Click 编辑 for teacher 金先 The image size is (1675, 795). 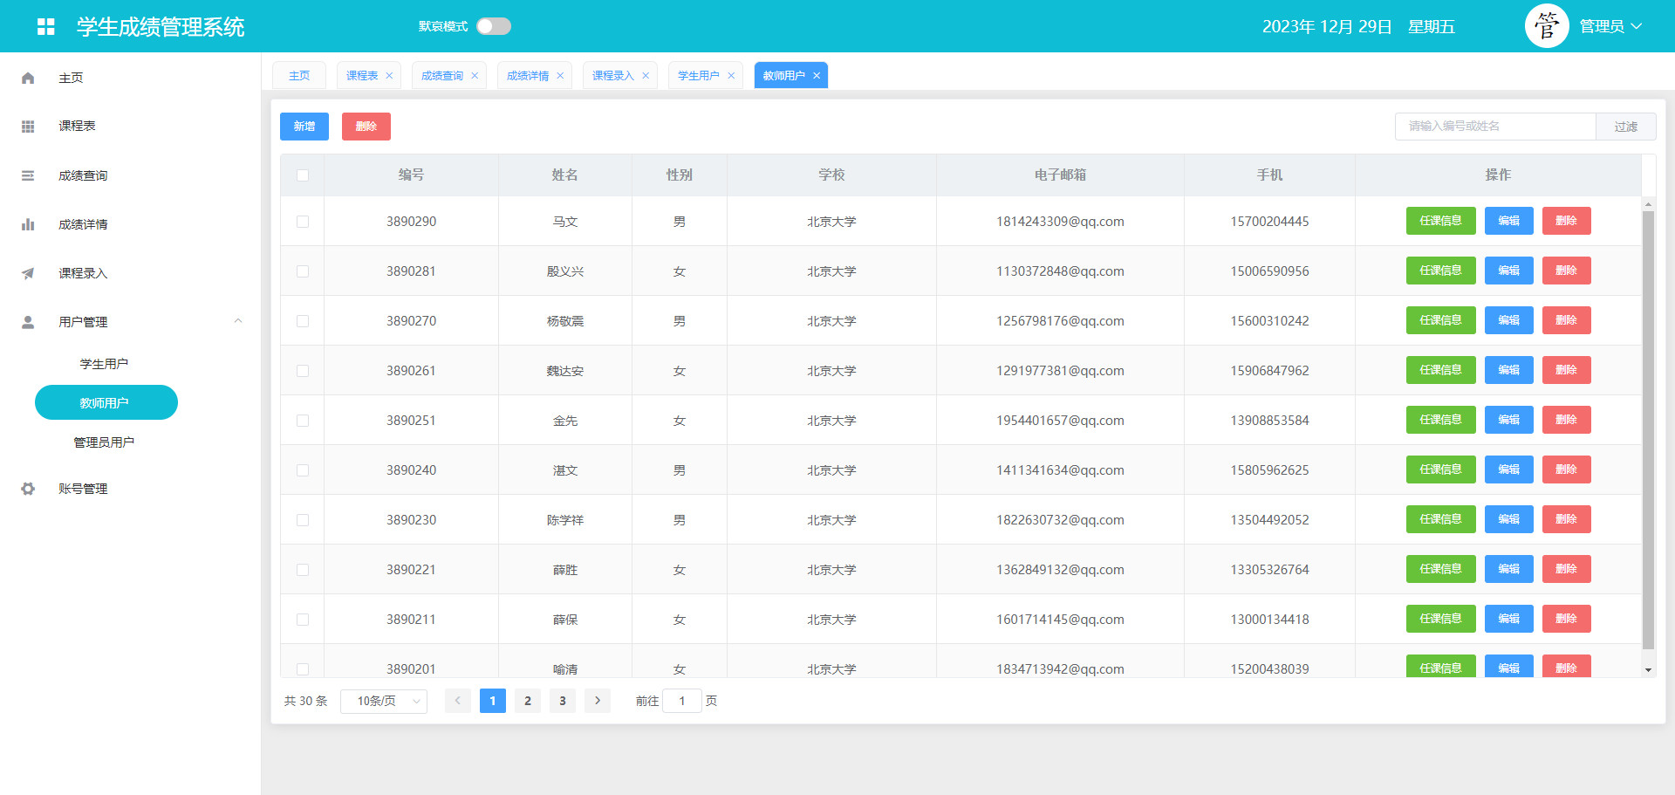1509,420
